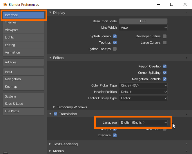This screenshot has height=154, width=192.
Task: Click Translation panel drag grip dots
Action: pyautogui.click(x=188, y=114)
